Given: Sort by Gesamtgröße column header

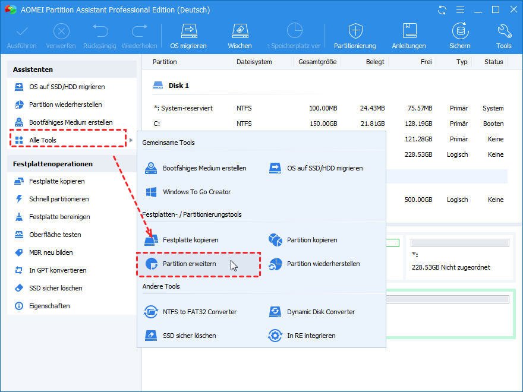Looking at the screenshot, I should tap(317, 62).
